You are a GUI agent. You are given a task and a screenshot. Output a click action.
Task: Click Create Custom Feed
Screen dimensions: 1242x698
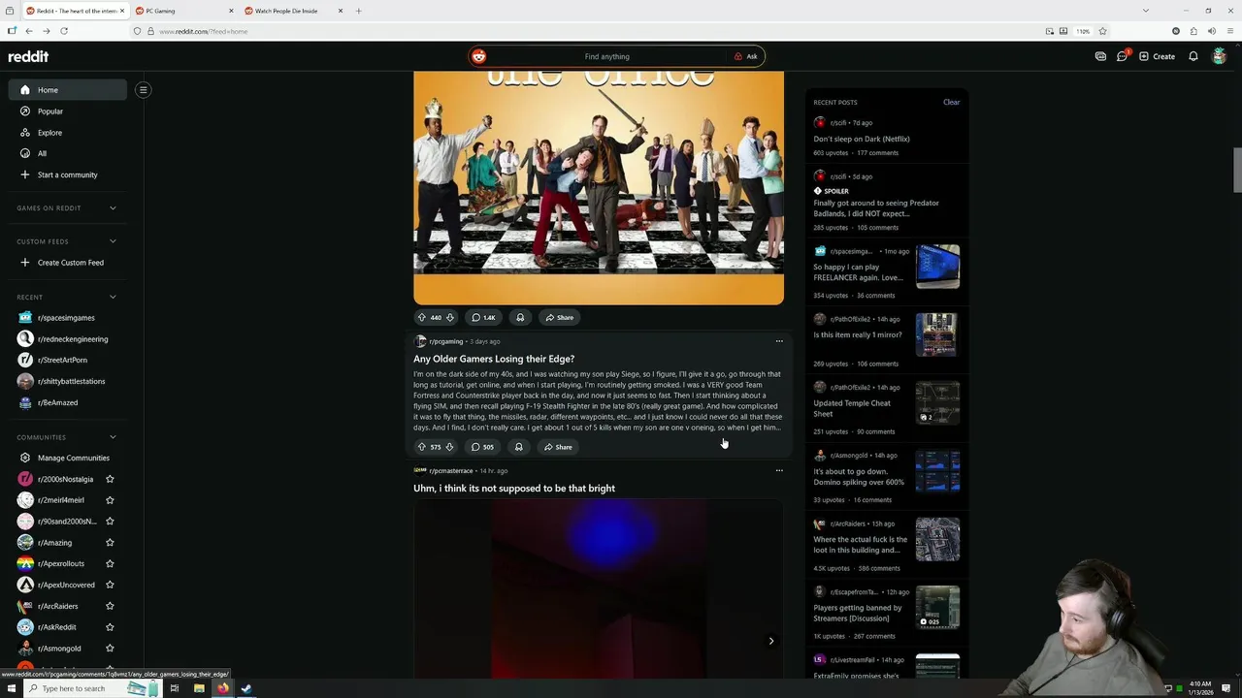pyautogui.click(x=67, y=263)
